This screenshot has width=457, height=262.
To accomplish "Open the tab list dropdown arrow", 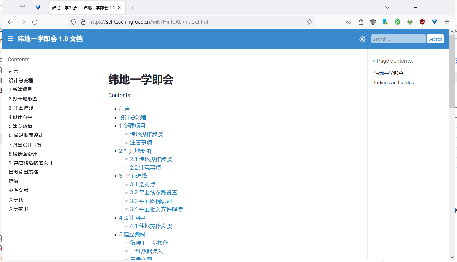I will [x=387, y=7].
